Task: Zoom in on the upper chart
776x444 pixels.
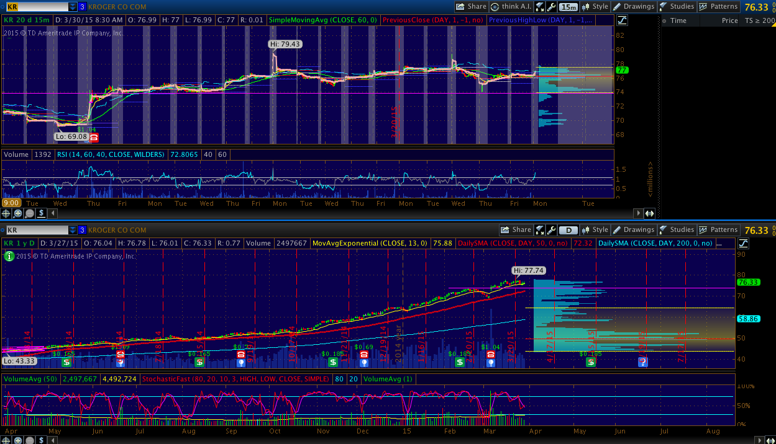Action: [18, 213]
